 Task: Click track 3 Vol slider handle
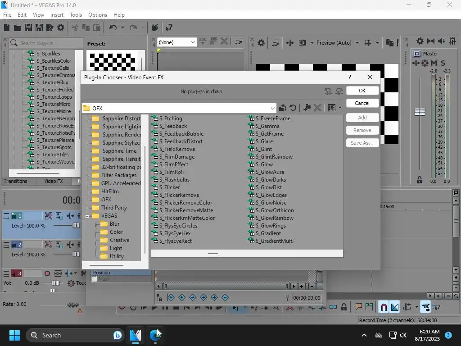[55, 283]
